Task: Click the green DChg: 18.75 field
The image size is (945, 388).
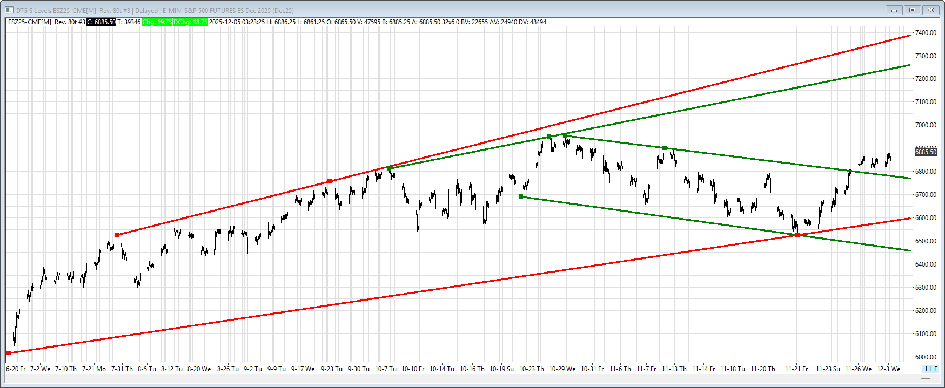Action: tap(191, 22)
